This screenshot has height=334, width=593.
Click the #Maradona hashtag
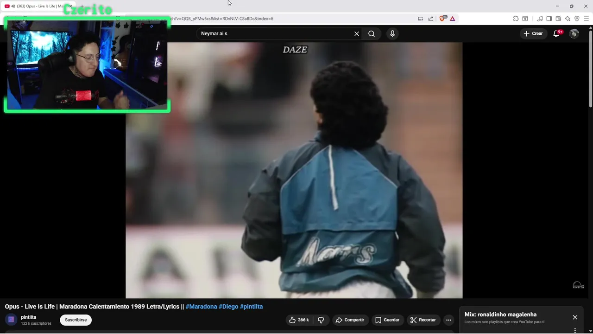[x=201, y=307]
